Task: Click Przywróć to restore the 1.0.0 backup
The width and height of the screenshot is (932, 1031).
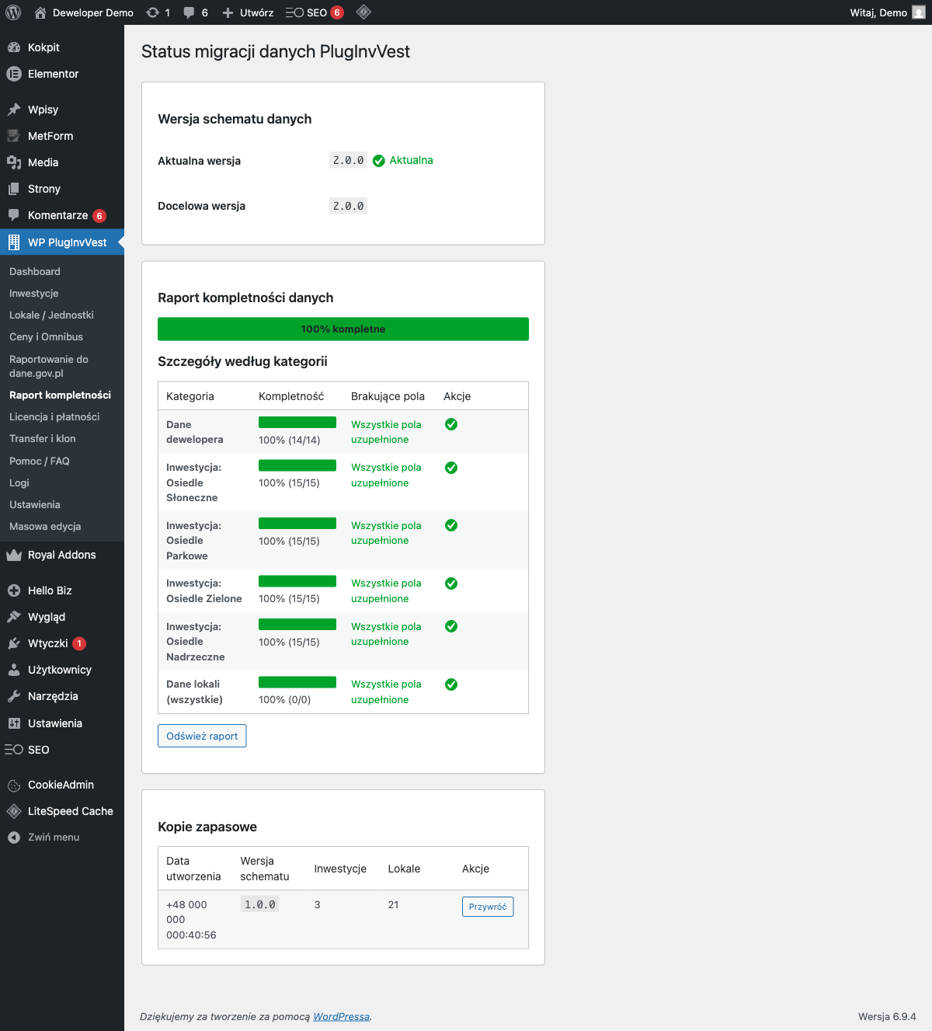Action: pos(487,906)
